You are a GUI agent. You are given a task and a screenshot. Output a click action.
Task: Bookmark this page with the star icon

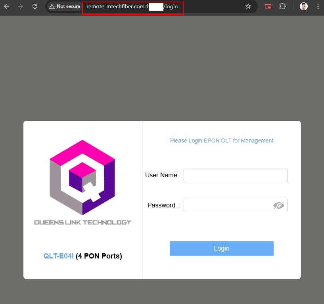point(248,6)
